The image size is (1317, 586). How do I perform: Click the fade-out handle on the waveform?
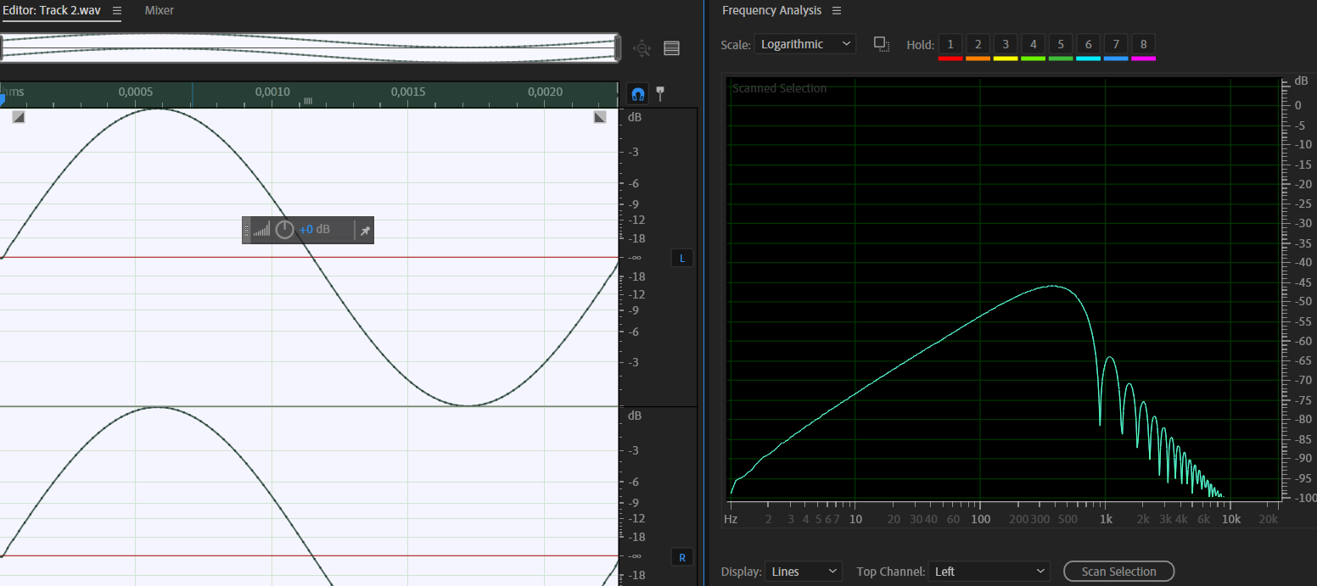click(600, 117)
